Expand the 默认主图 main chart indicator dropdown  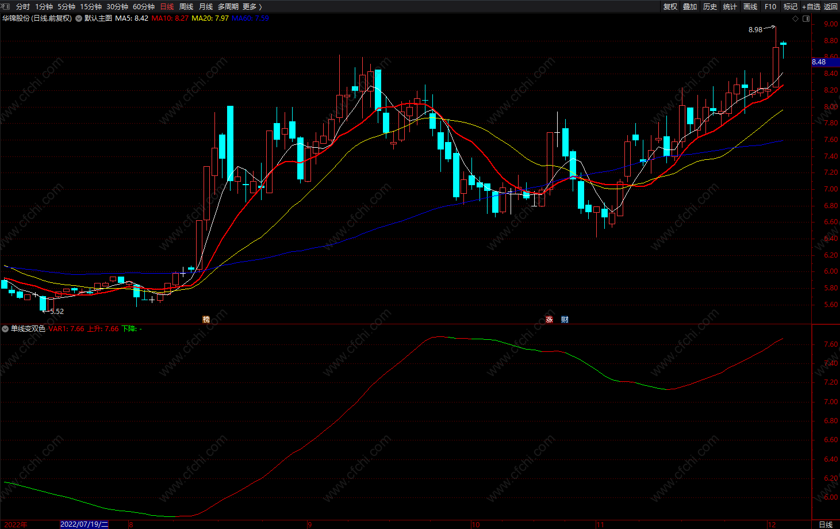pyautogui.click(x=79, y=18)
